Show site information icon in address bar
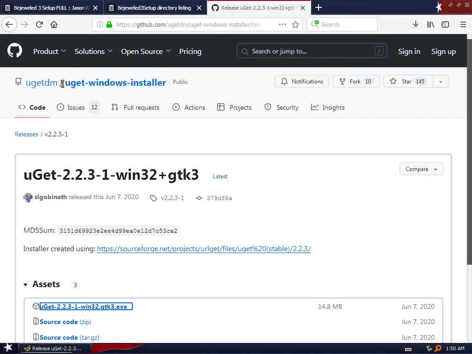 100,24
